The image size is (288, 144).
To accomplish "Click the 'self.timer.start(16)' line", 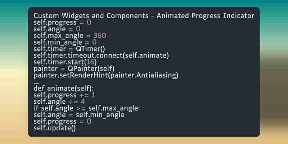I will pyautogui.click(x=65, y=62).
